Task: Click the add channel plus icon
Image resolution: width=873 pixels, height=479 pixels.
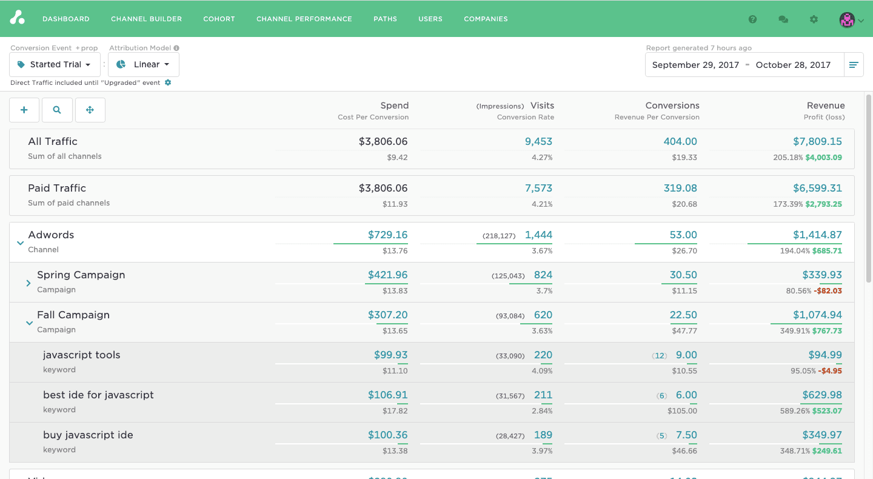Action: click(24, 110)
